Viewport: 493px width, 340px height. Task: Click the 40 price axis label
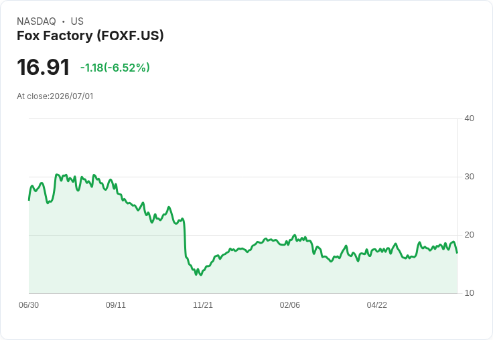[469, 118]
